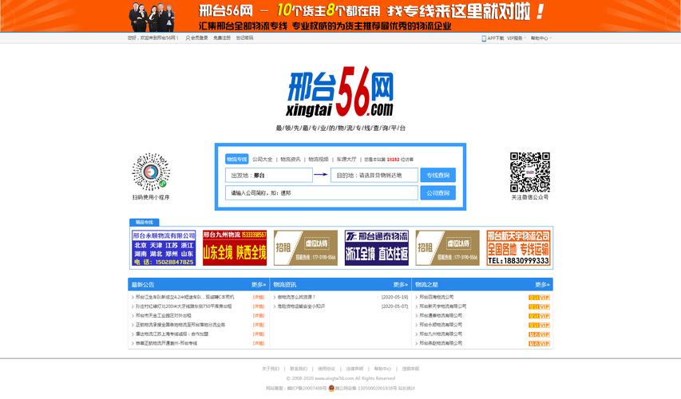681x399 pixels.
Task: Click the 公司查询 search button
Action: pyautogui.click(x=438, y=193)
